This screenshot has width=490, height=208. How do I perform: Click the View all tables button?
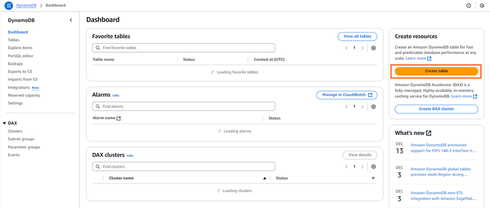(358, 36)
